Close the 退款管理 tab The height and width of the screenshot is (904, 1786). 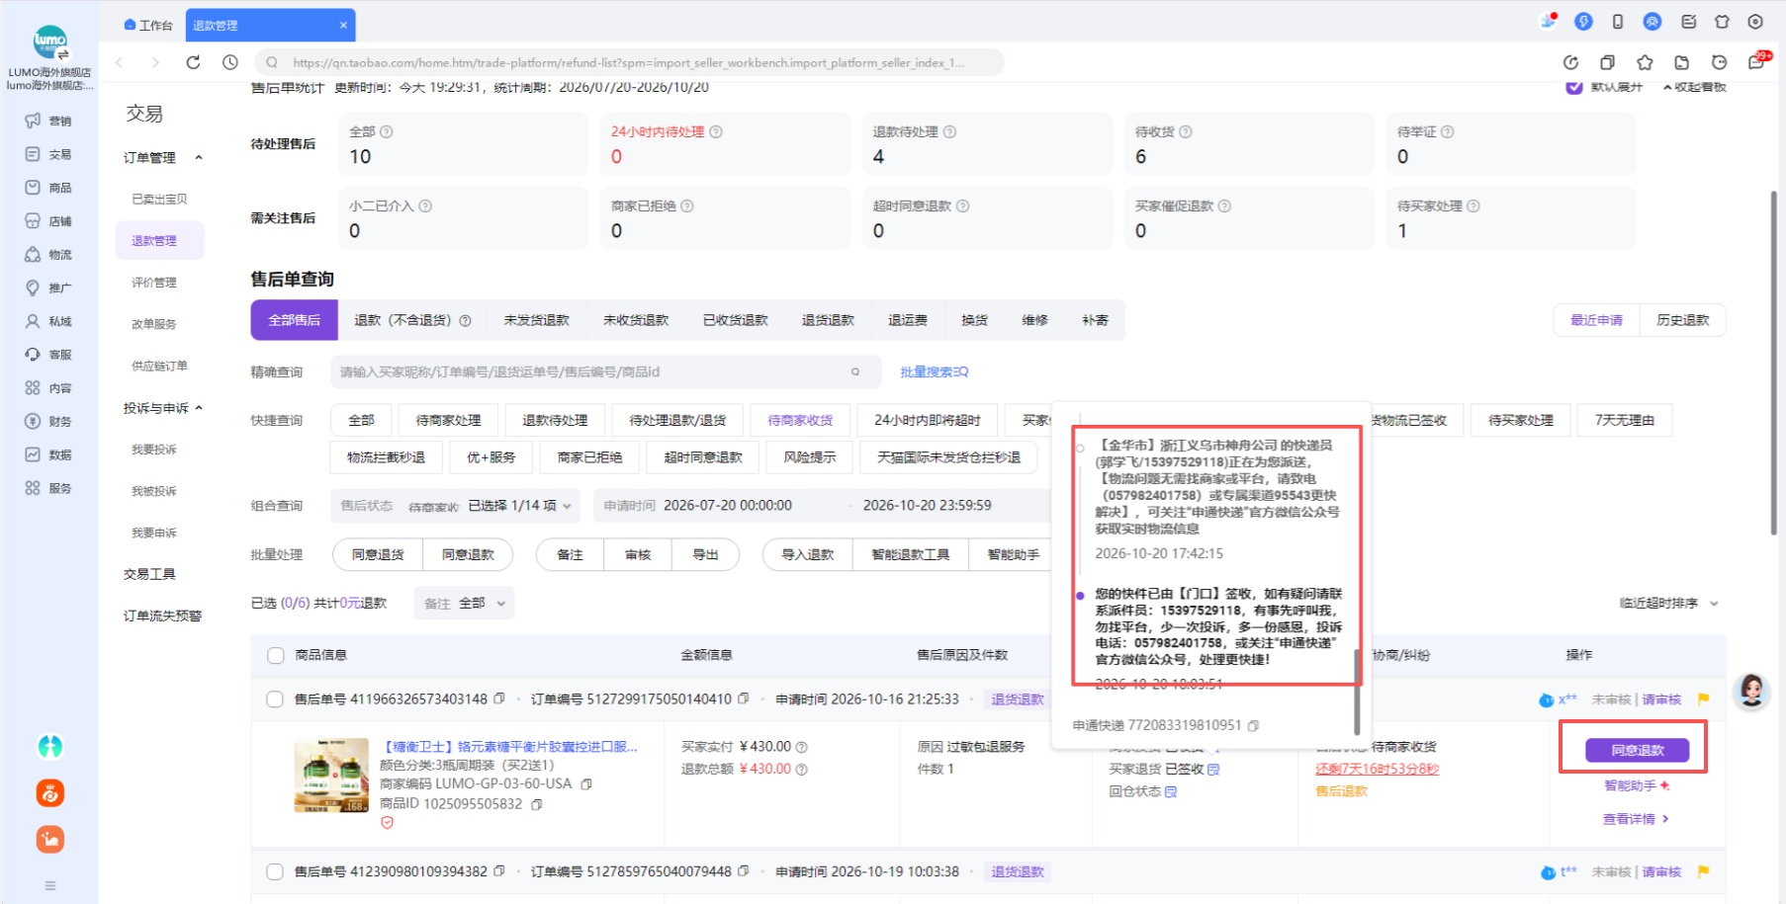[343, 26]
